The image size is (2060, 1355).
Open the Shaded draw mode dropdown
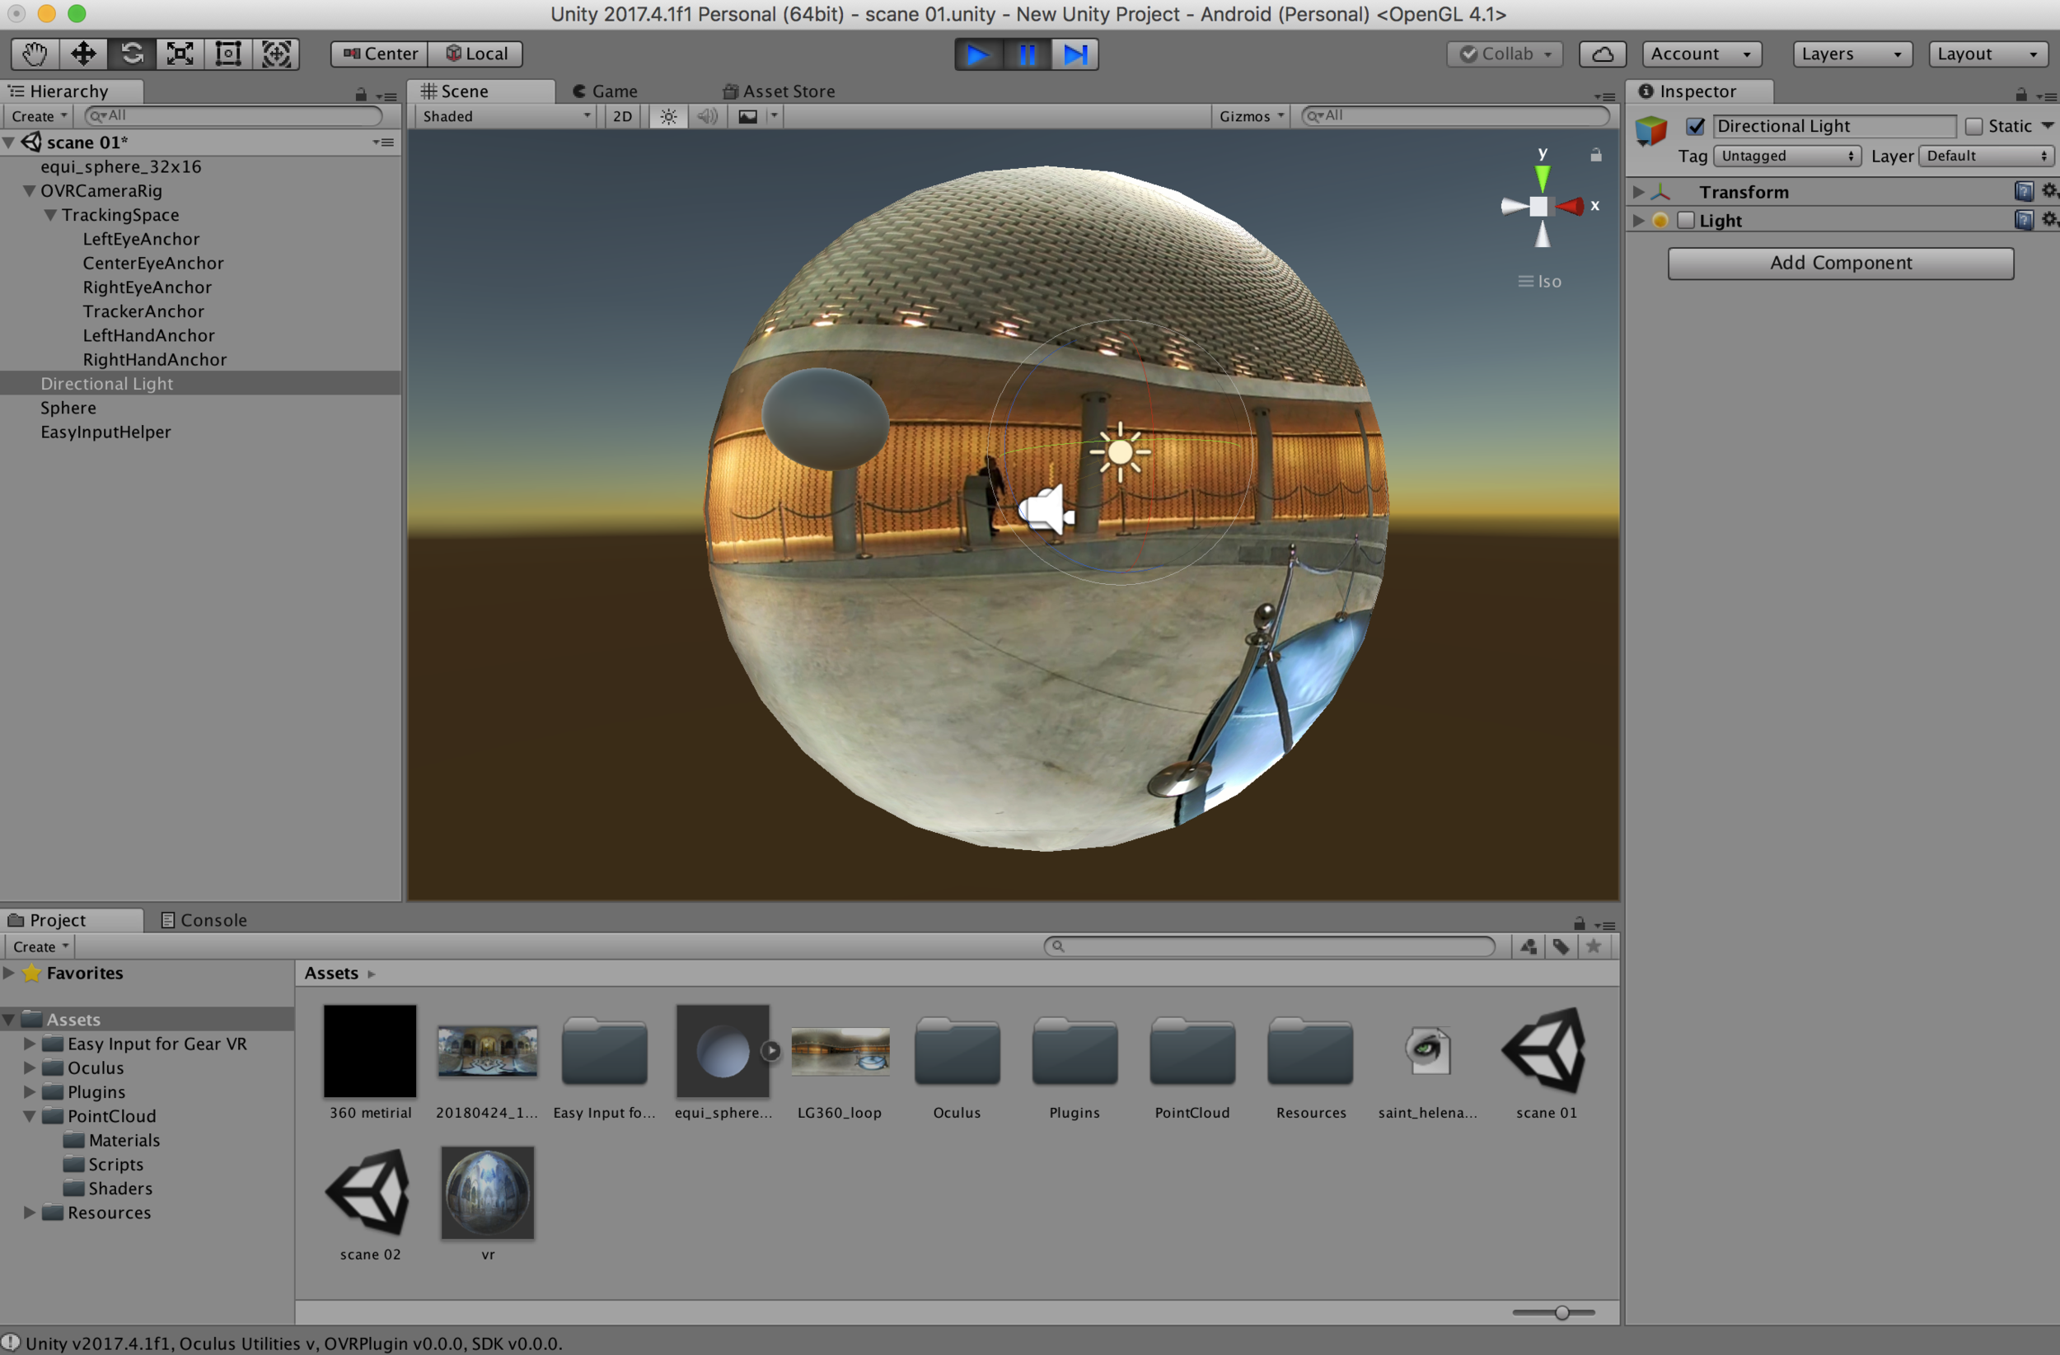505,116
